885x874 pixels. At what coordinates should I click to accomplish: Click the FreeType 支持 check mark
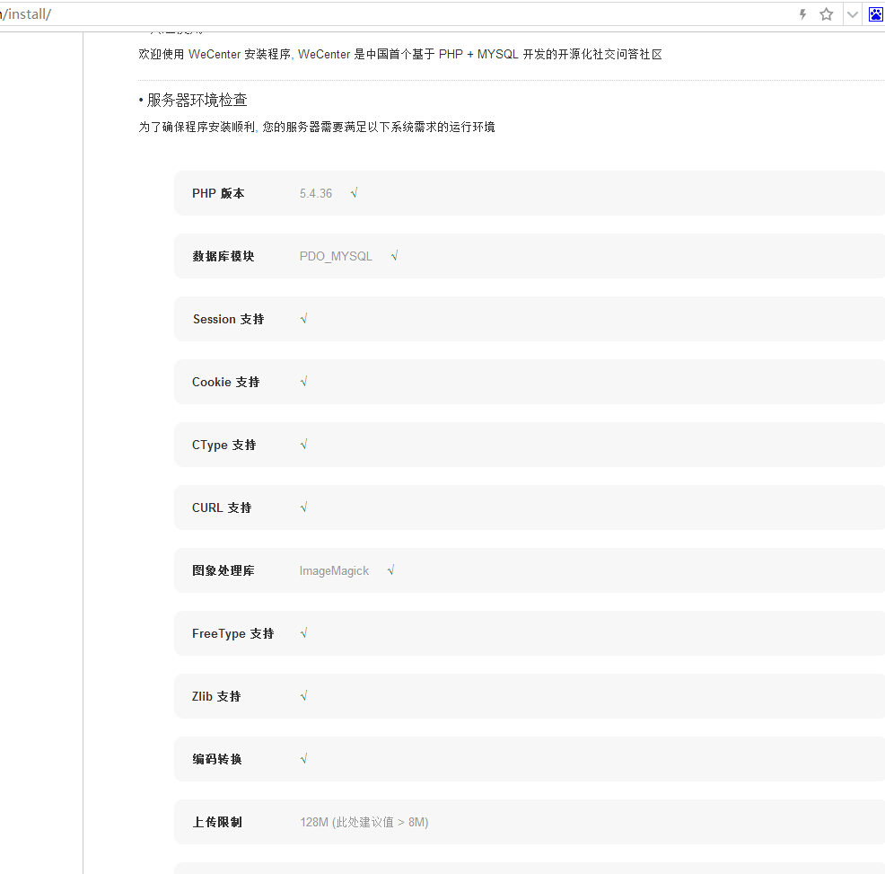304,633
